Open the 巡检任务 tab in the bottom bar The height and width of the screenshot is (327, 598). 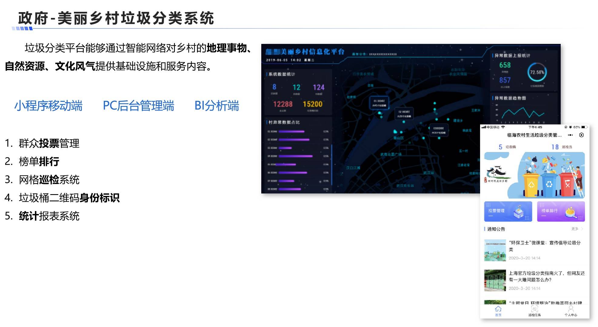[x=534, y=311]
